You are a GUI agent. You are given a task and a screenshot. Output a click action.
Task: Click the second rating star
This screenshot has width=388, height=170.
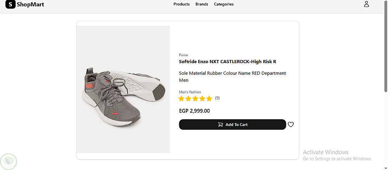(188, 99)
